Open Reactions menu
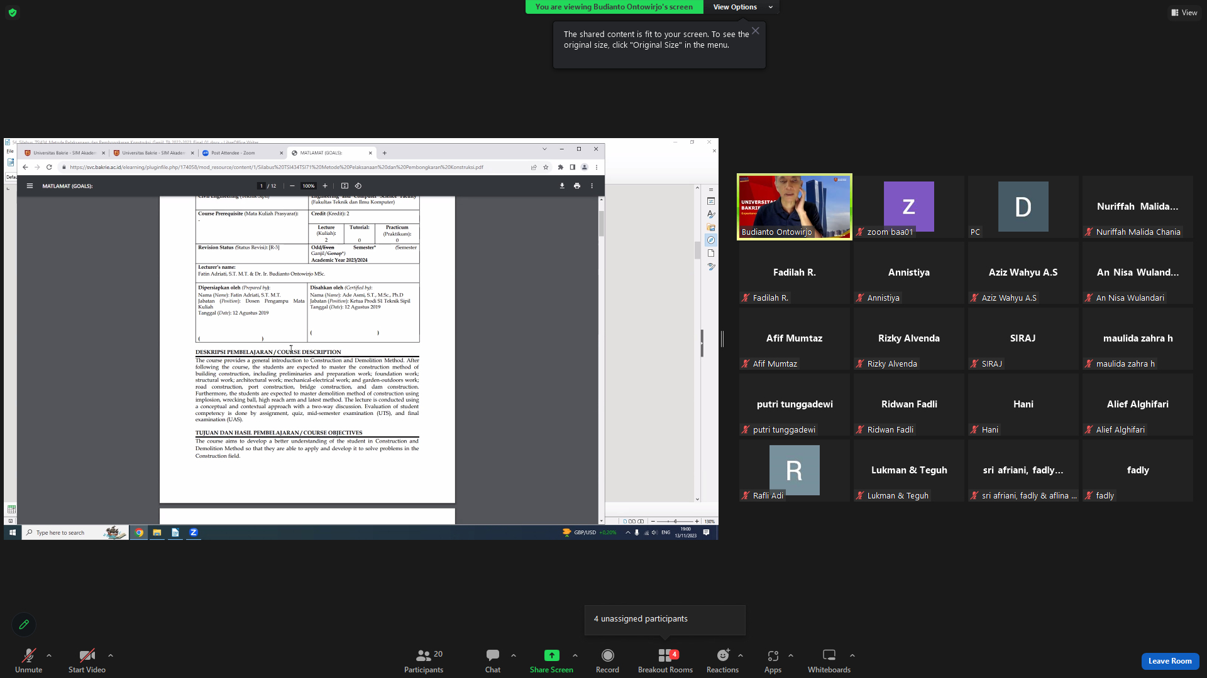Screen dimensions: 1207x678 (722, 660)
